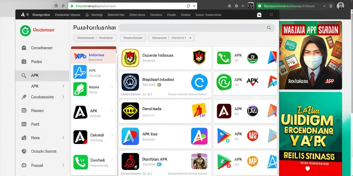Click the green @ swirl app icon
This screenshot has width=353, height=176.
tap(224, 82)
